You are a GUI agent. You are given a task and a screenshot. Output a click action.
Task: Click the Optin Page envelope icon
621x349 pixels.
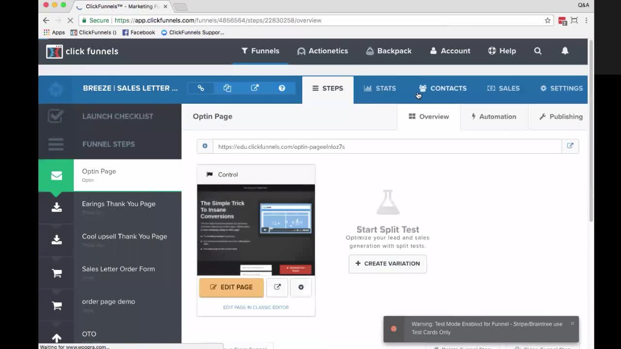click(x=56, y=175)
